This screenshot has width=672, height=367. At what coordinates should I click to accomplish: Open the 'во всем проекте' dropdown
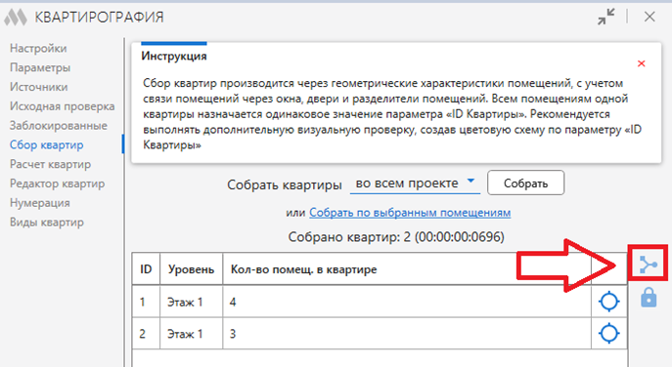[x=415, y=183]
